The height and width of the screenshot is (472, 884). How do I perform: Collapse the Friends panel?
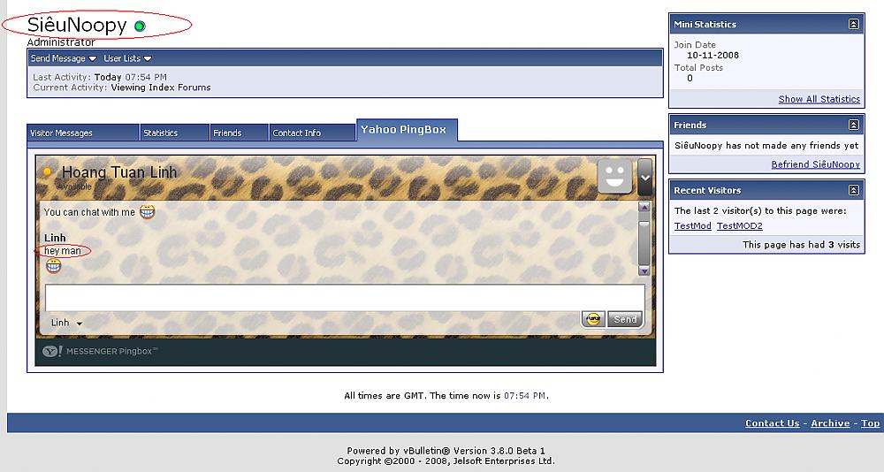853,126
